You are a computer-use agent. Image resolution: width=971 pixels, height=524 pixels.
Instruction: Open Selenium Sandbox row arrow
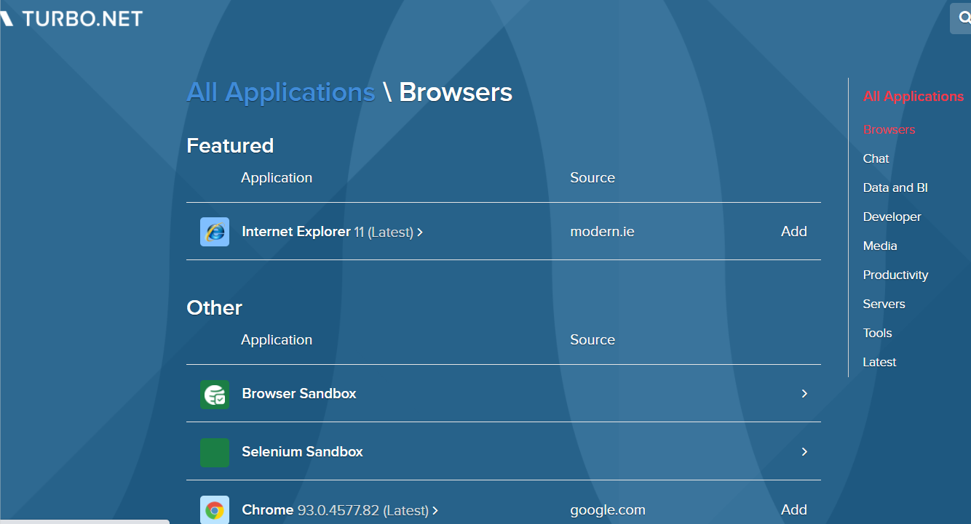tap(804, 452)
